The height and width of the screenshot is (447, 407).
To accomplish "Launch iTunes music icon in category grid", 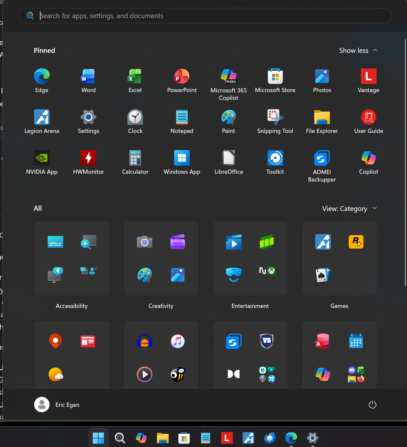I will coord(178,341).
